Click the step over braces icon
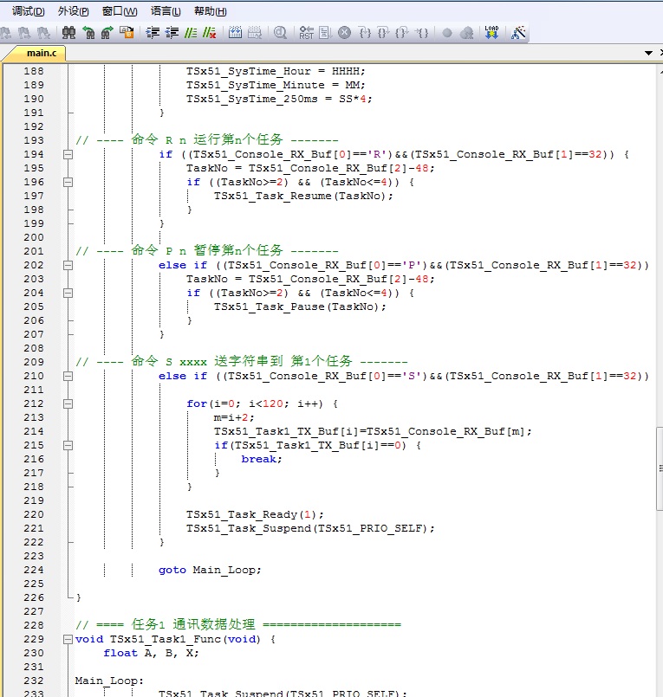The width and height of the screenshot is (663, 697). coord(383,32)
